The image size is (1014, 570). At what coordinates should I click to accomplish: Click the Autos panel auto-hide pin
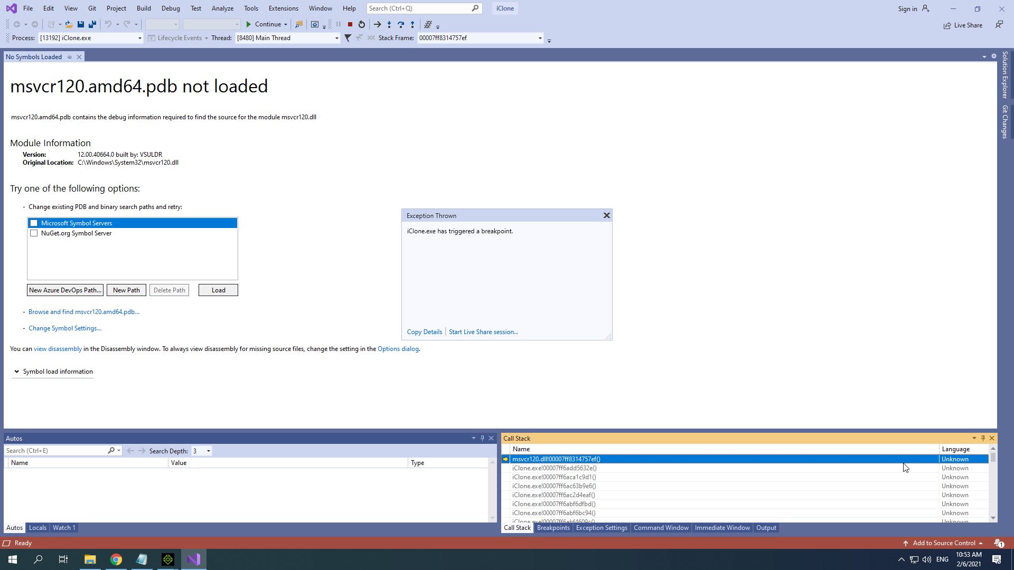click(x=482, y=438)
